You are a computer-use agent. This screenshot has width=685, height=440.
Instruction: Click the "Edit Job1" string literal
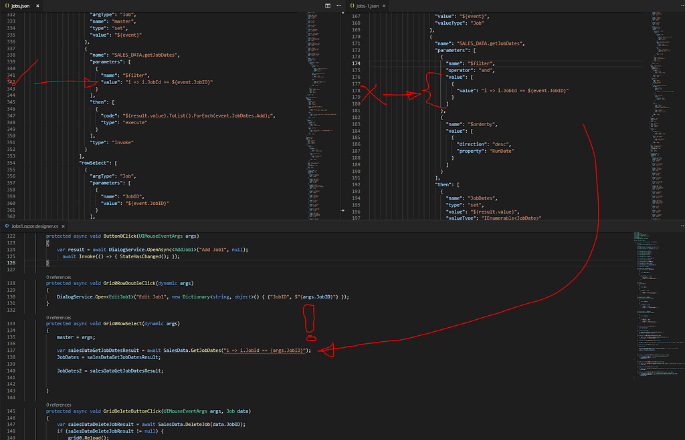[x=151, y=297]
